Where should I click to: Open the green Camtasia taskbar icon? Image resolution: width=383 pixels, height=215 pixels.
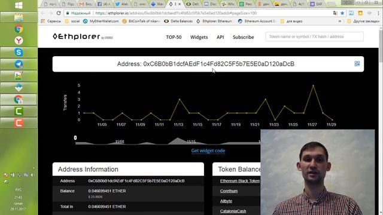click(19, 111)
